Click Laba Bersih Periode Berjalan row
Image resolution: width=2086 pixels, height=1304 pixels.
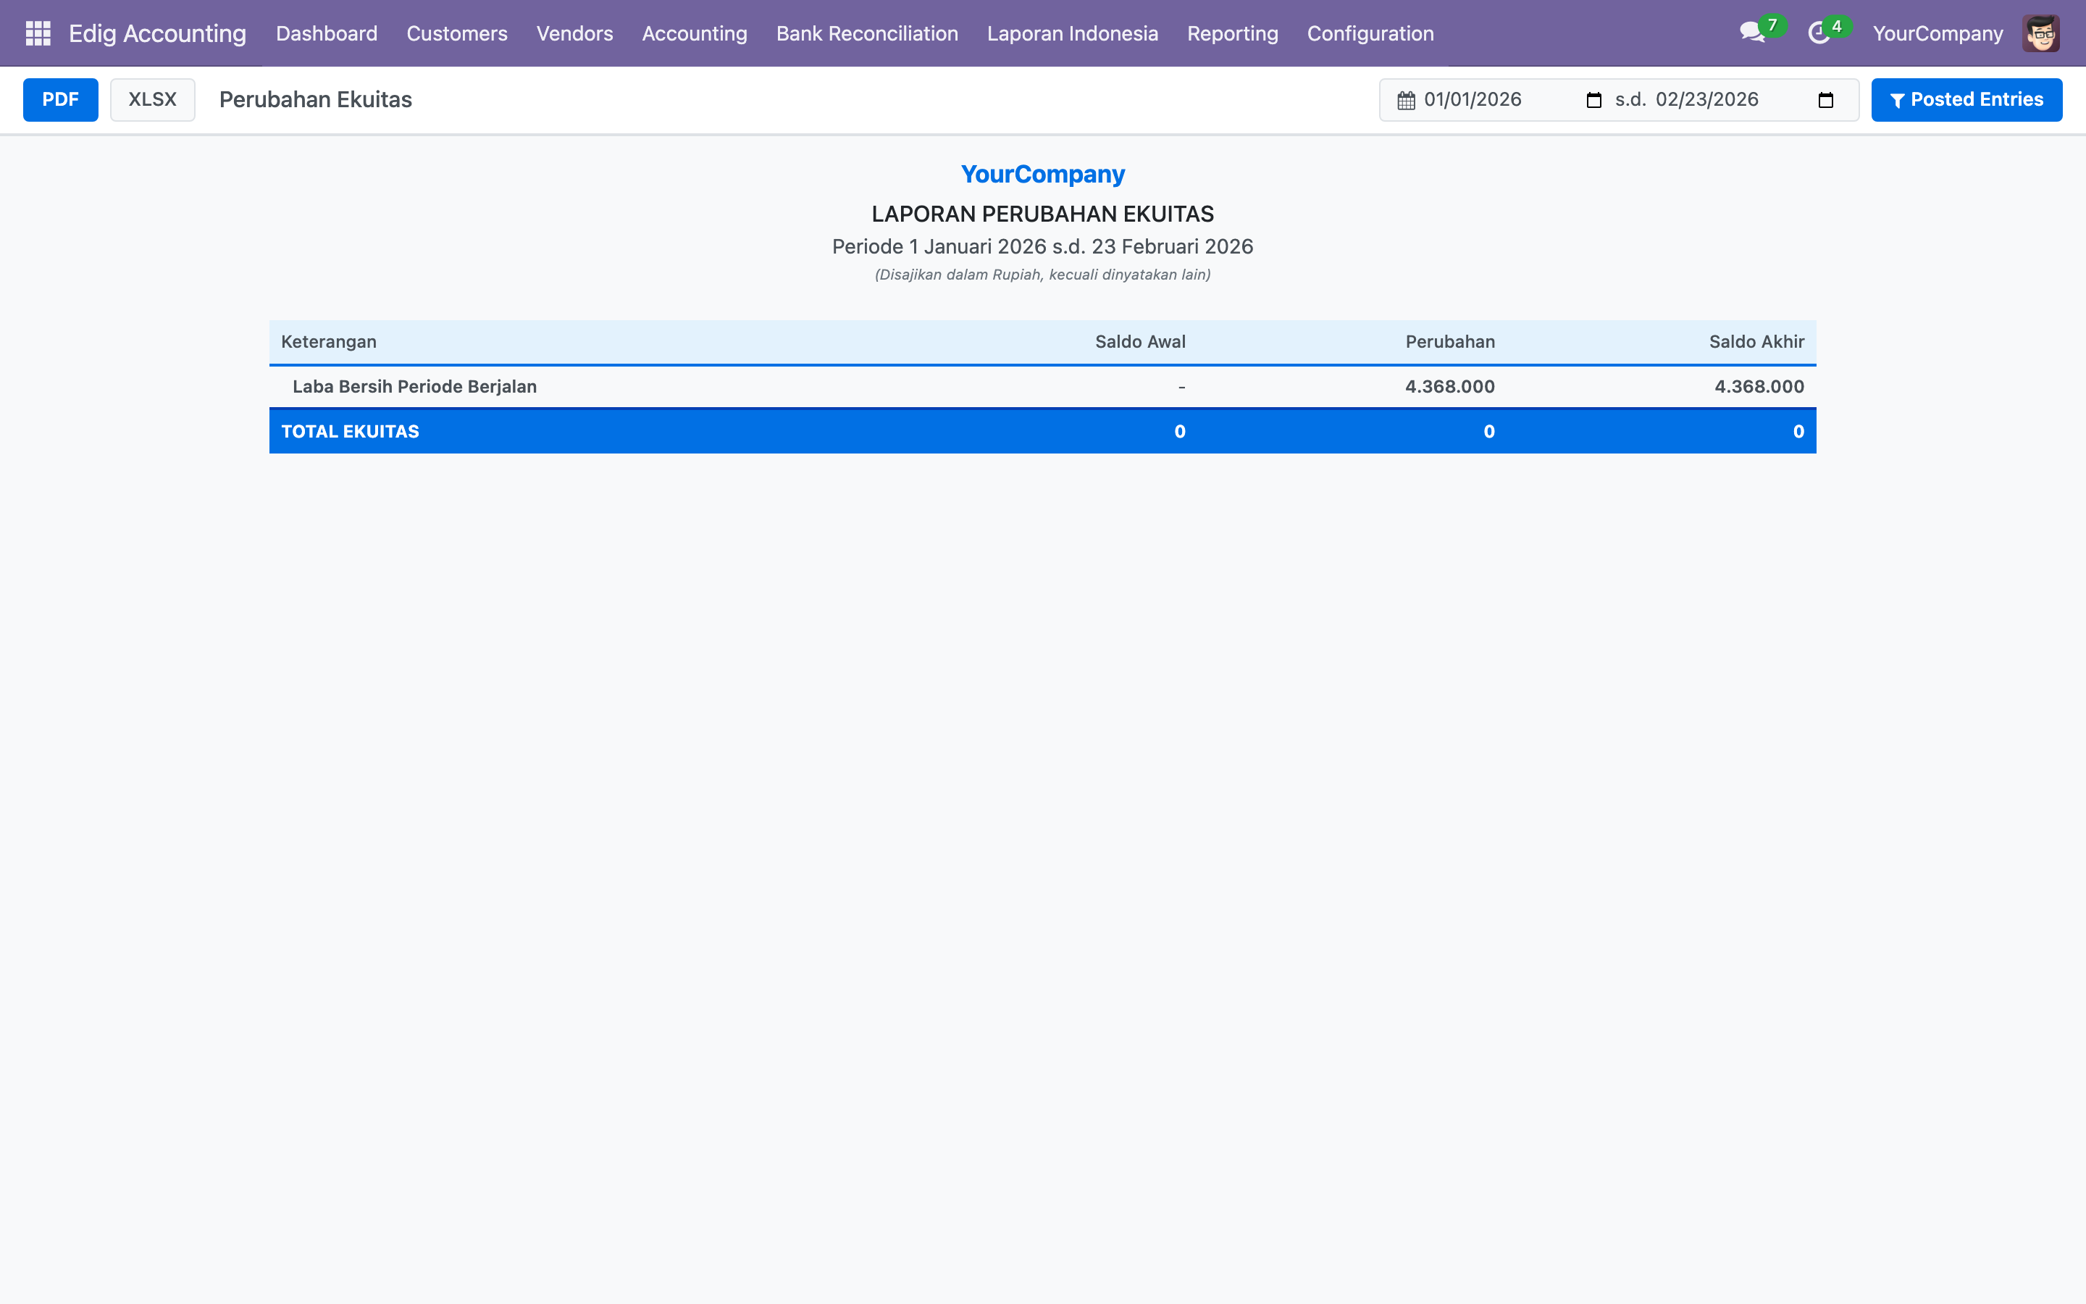coord(414,386)
